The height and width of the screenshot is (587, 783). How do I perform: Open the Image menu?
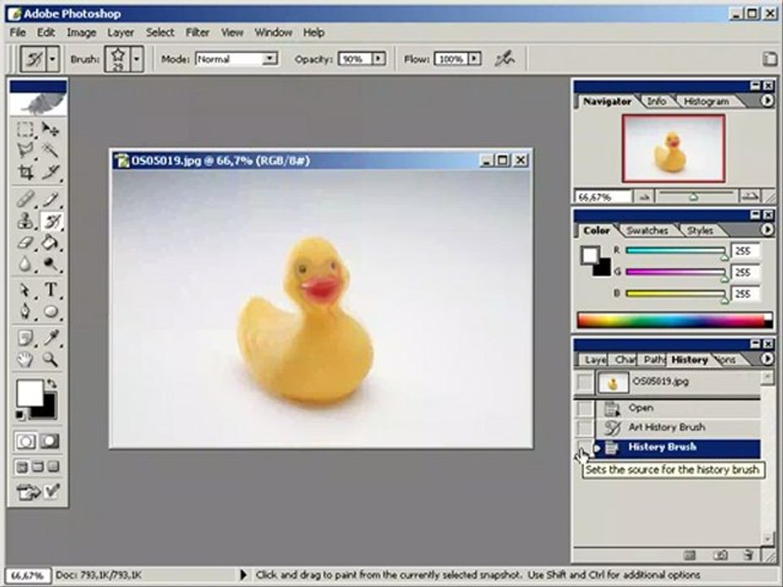82,33
